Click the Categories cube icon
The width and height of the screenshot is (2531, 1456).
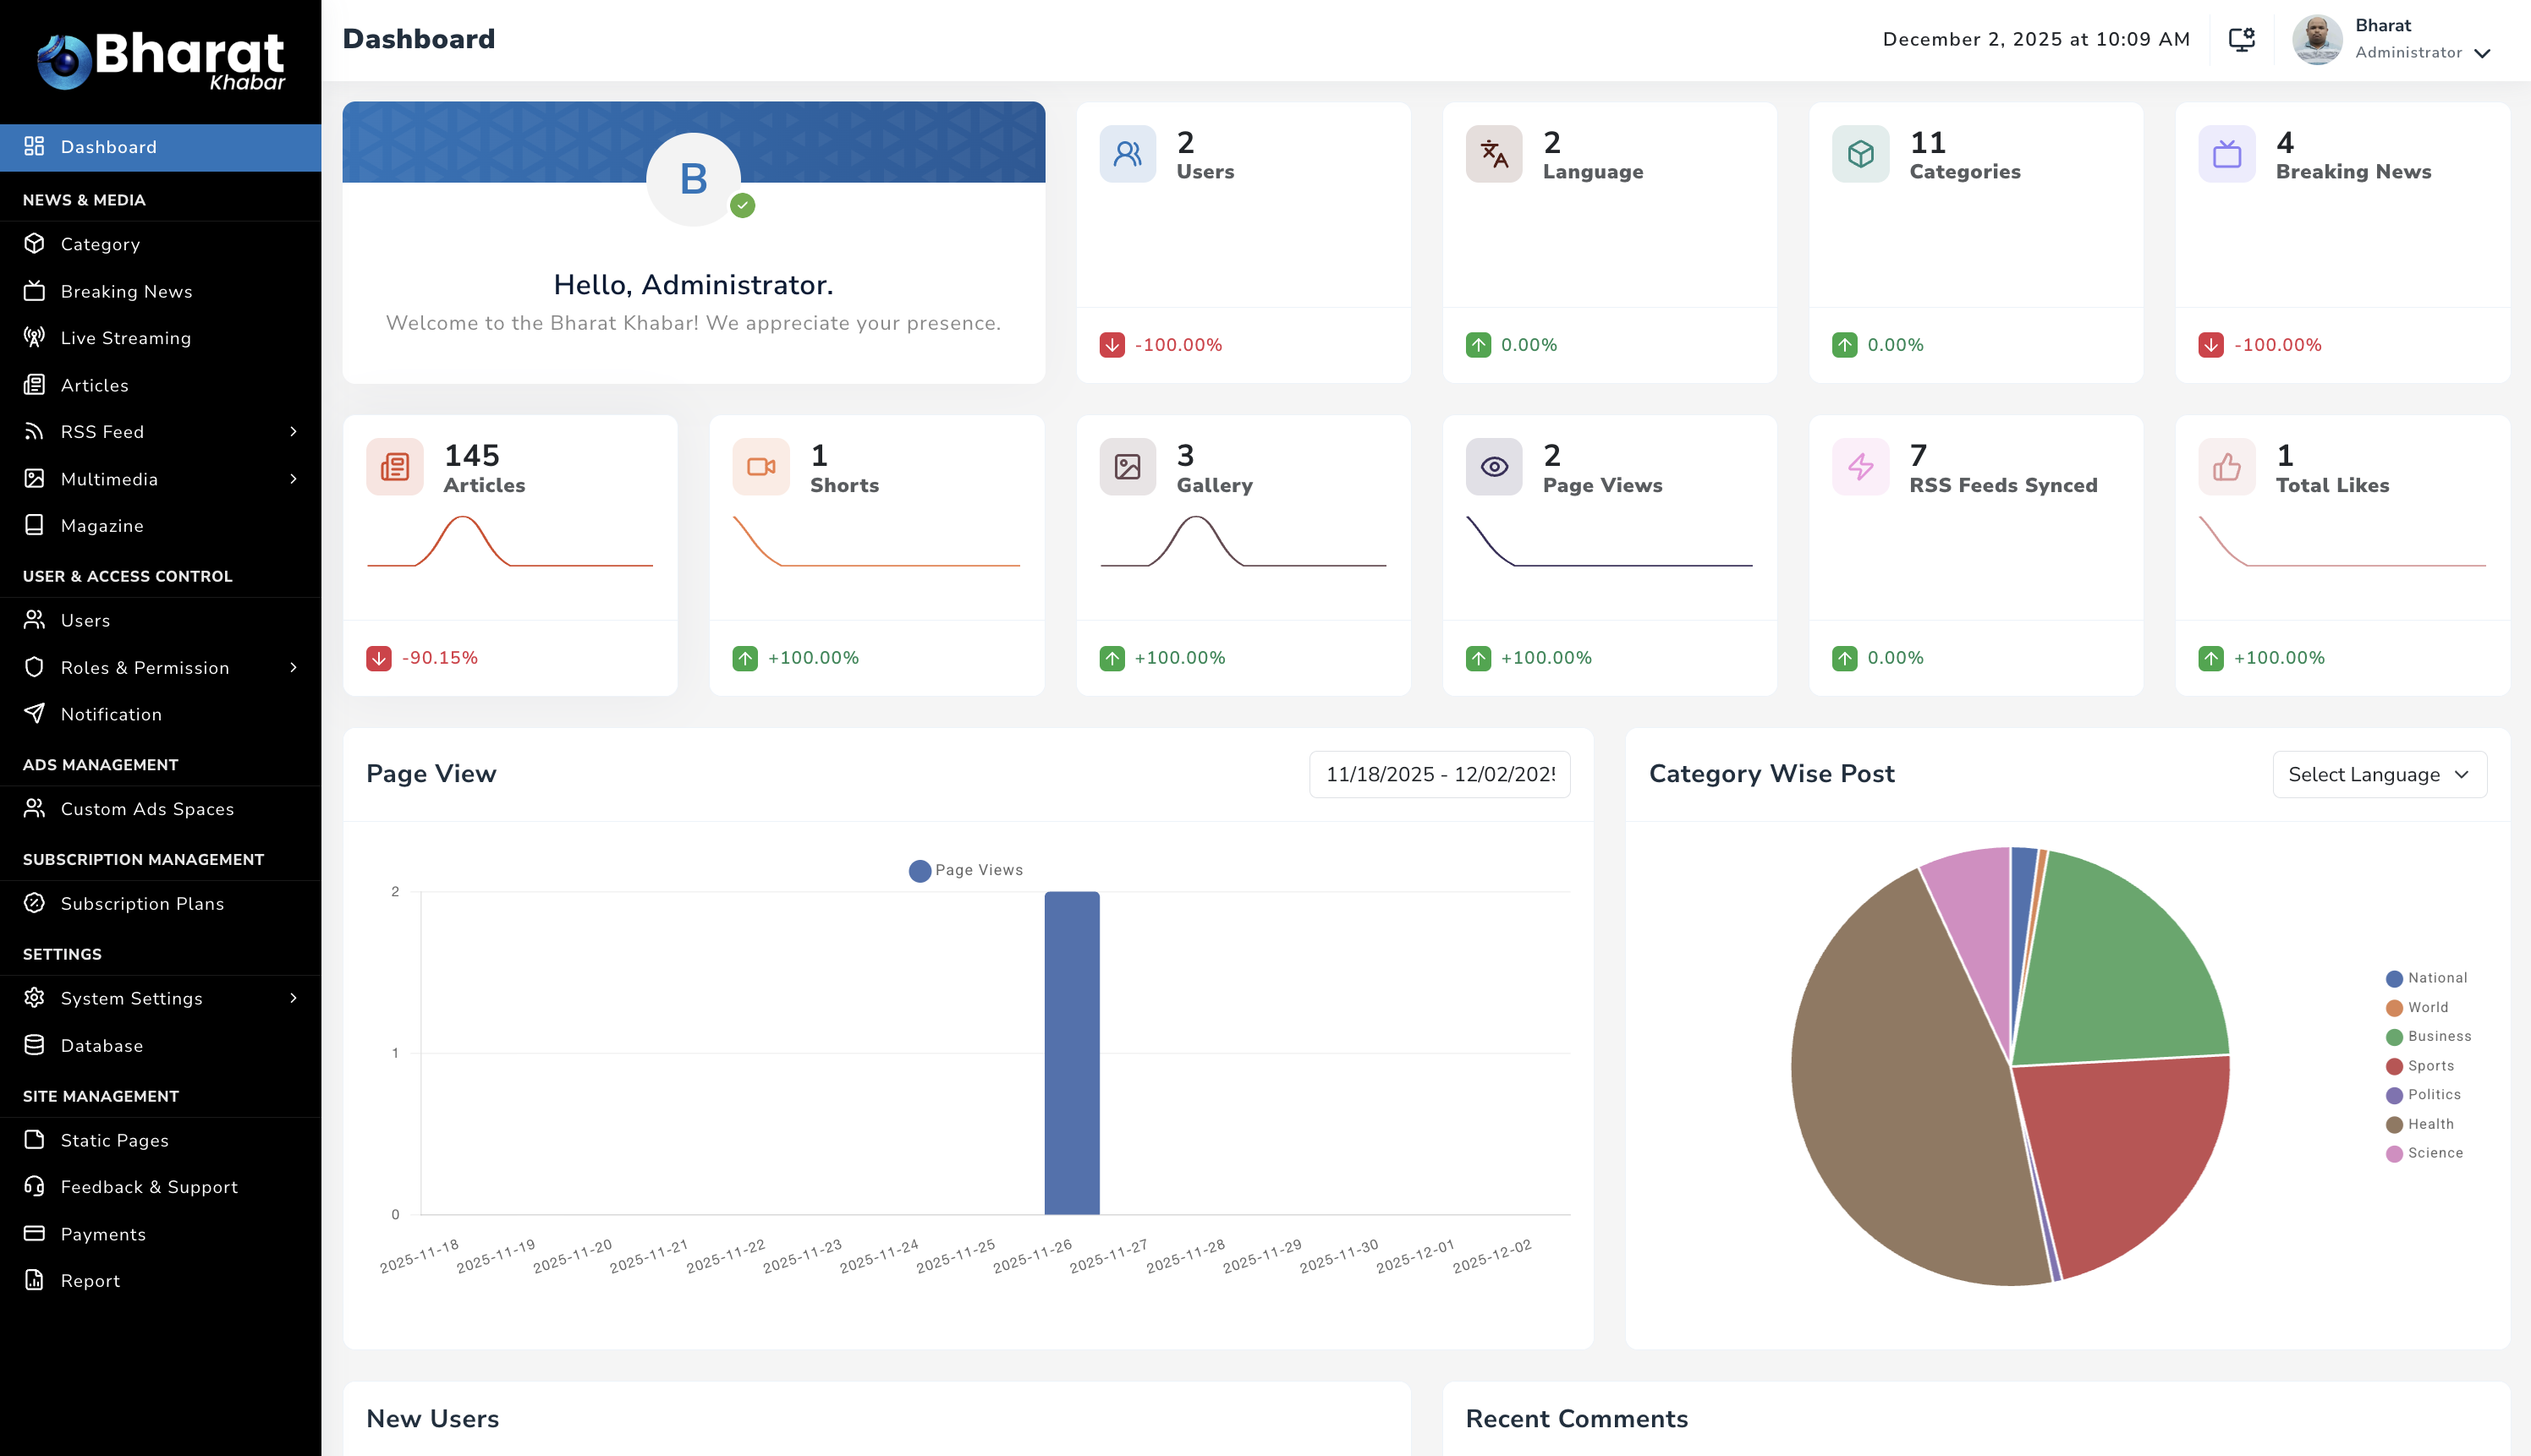click(x=1859, y=154)
